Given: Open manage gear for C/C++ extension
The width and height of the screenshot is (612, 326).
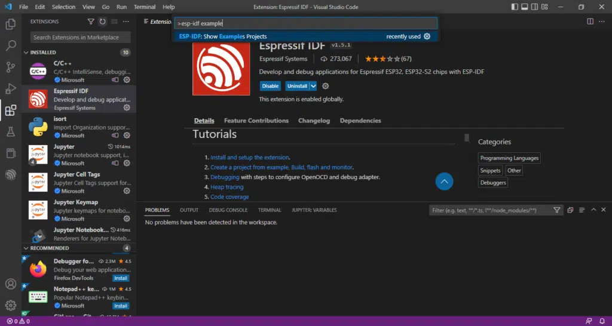Looking at the screenshot, I should 127,80.
